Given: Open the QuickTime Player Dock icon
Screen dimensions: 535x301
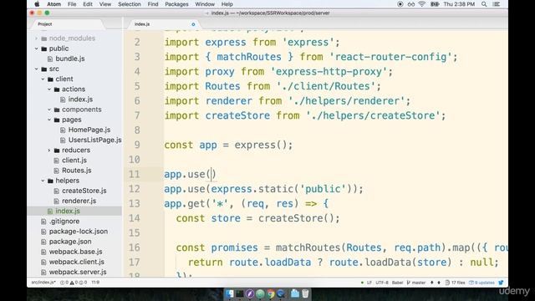Looking at the screenshot, I should pos(281,293).
